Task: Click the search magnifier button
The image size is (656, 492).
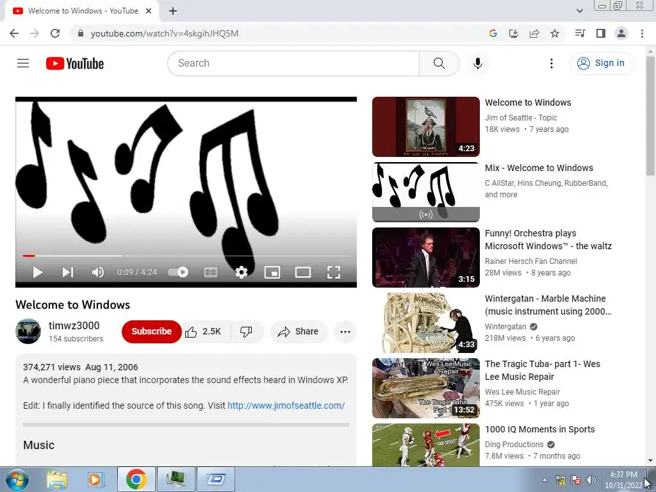Action: pyautogui.click(x=439, y=63)
